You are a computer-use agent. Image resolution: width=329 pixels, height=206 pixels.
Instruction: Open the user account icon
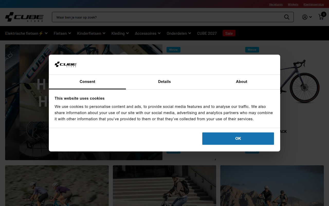pos(305,17)
